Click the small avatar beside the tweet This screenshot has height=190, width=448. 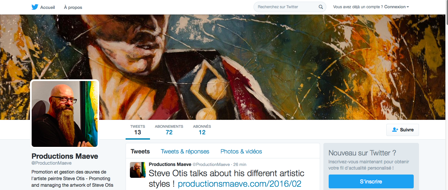click(x=137, y=170)
